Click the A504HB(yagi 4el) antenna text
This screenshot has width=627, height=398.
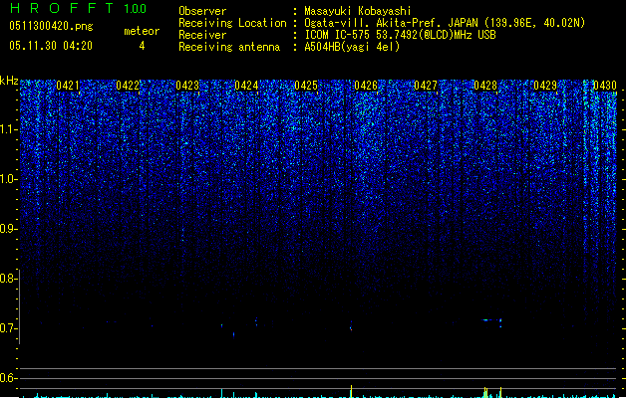tap(352, 47)
